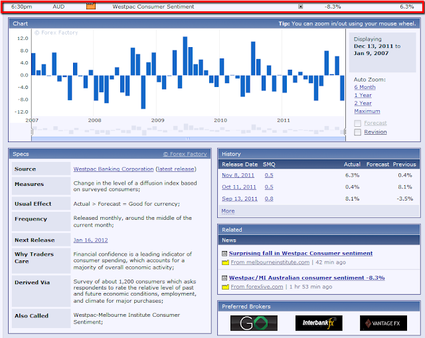
Task: Click news icon beside Surprising fall headline
Action: coord(224,254)
